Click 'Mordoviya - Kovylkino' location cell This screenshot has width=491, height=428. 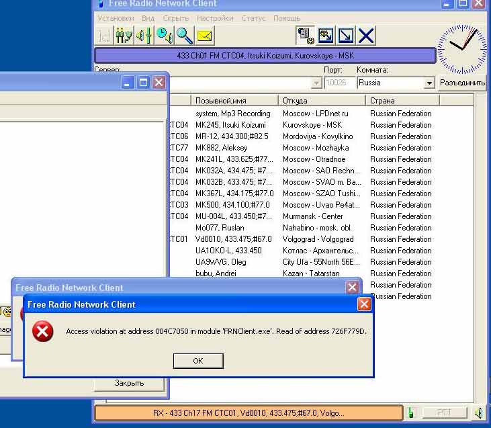[x=318, y=136]
